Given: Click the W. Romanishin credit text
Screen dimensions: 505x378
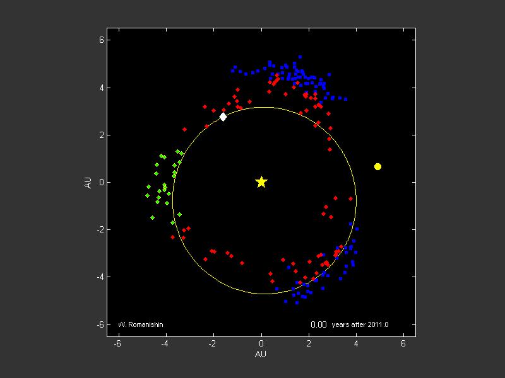Looking at the screenshot, I should click(141, 325).
